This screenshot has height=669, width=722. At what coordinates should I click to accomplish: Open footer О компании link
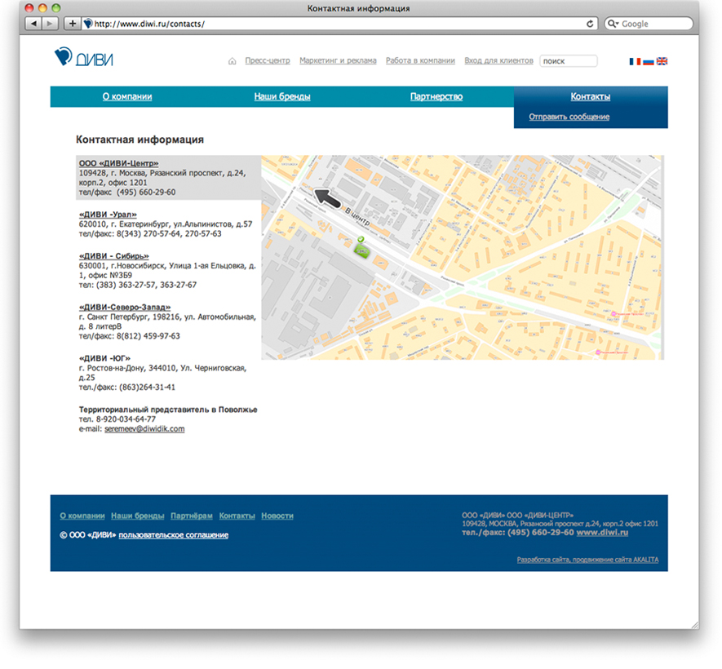82,516
